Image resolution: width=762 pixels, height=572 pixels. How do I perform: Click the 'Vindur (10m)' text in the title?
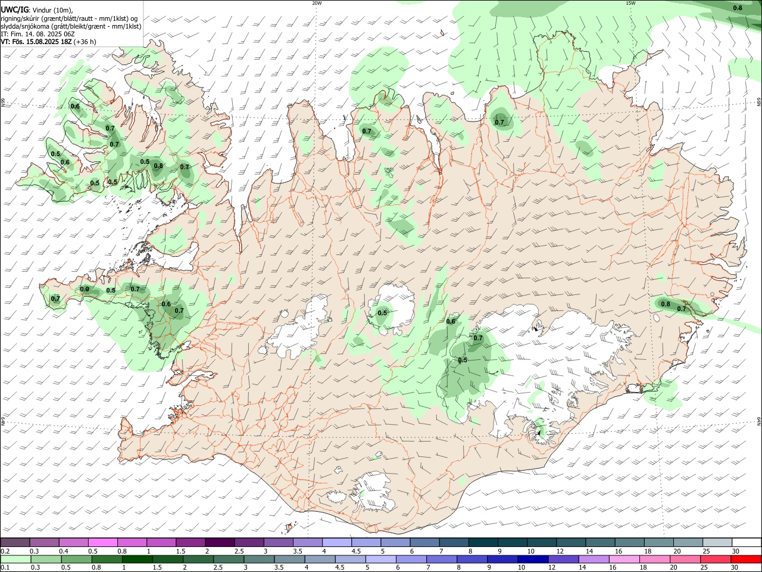tap(52, 10)
